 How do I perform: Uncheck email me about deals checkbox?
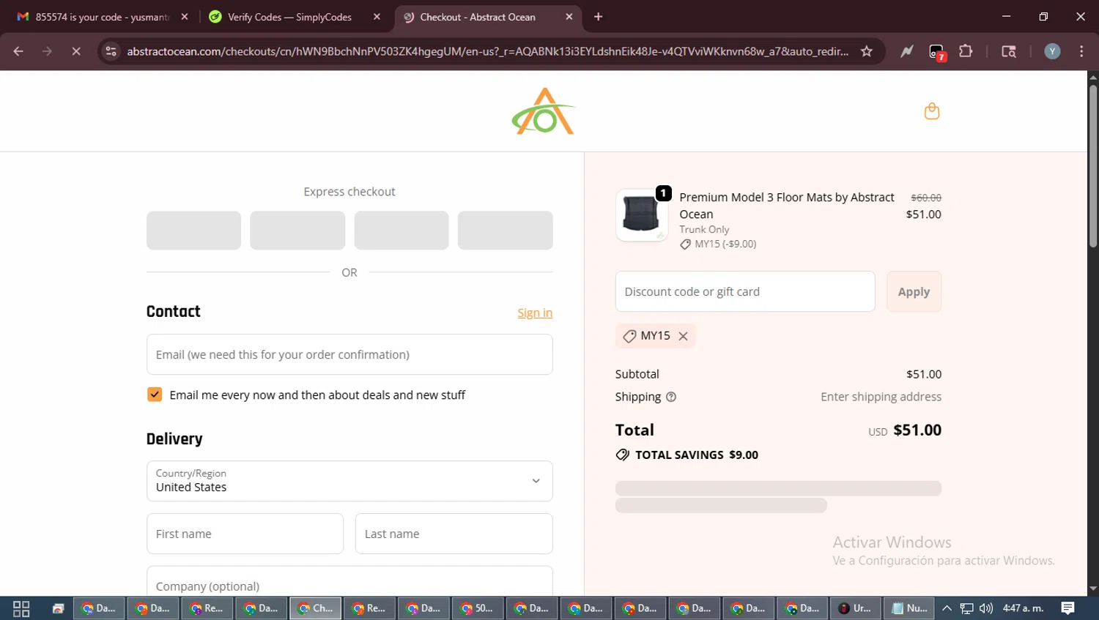(x=155, y=395)
